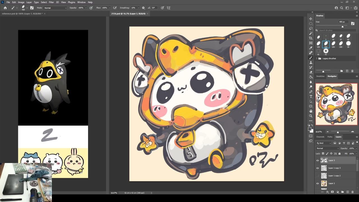Open the Edit Toolbar three-dots menu
The width and height of the screenshot is (359, 202).
[311, 121]
